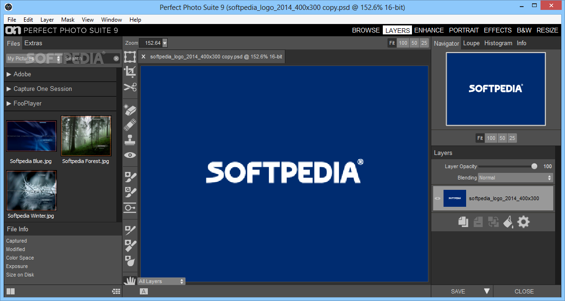This screenshot has height=301, width=565.
Task: Select the Perfect Eraser tool
Action: click(x=130, y=110)
